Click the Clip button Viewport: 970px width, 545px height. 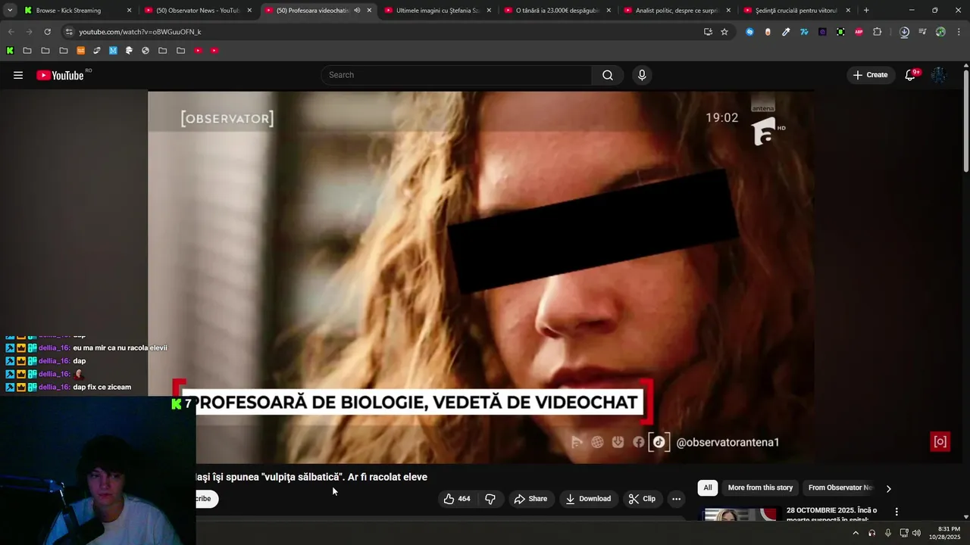click(642, 499)
